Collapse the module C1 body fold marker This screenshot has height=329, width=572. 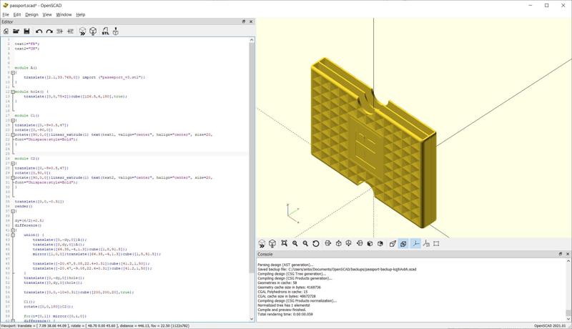(x=13, y=120)
